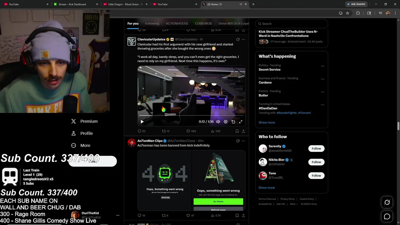The height and width of the screenshot is (225, 400).
Task: Show more under Who to follow
Action: 267,188
